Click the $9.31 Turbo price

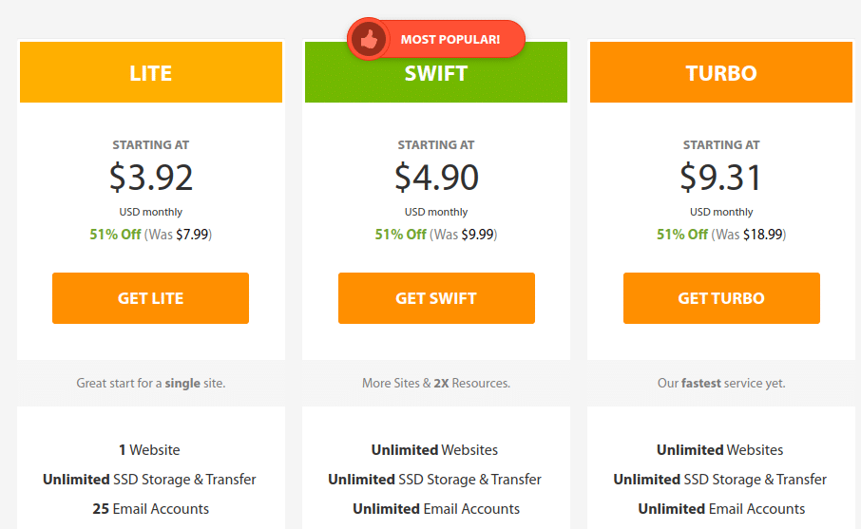pos(721,178)
